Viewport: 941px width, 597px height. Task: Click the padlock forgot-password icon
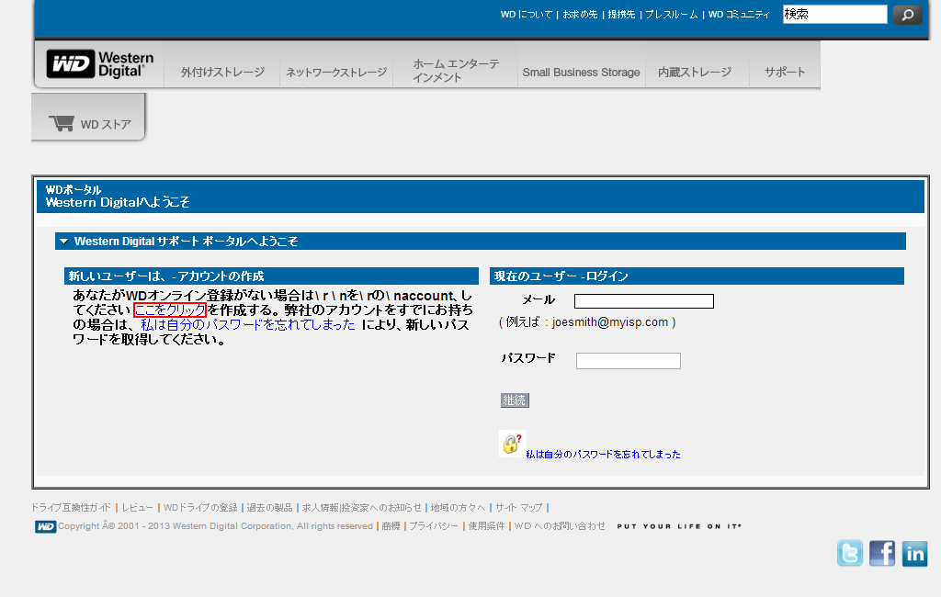coord(512,444)
